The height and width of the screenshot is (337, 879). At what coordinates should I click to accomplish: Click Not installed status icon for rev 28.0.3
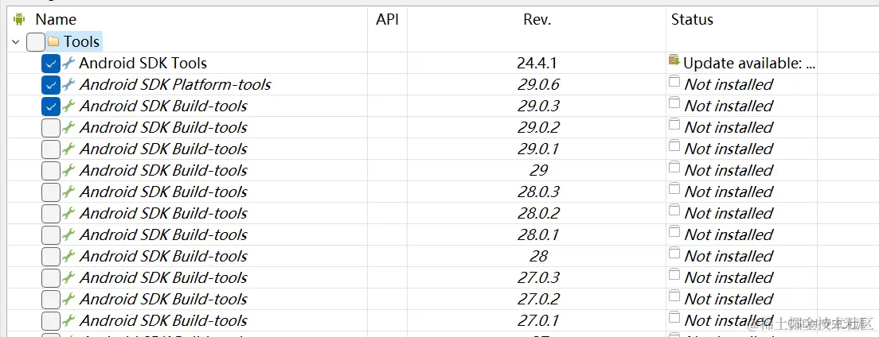coord(674,189)
